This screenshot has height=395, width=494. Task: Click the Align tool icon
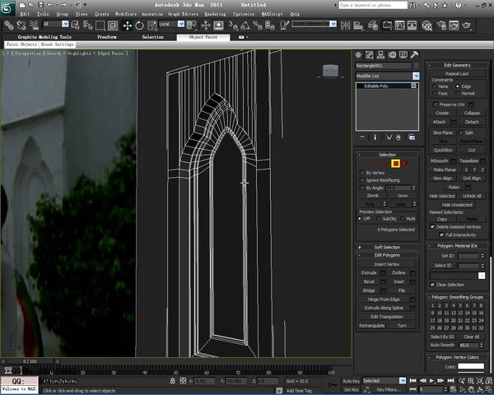[358, 26]
